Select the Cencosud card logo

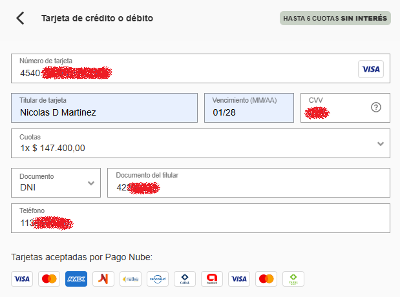(x=158, y=279)
